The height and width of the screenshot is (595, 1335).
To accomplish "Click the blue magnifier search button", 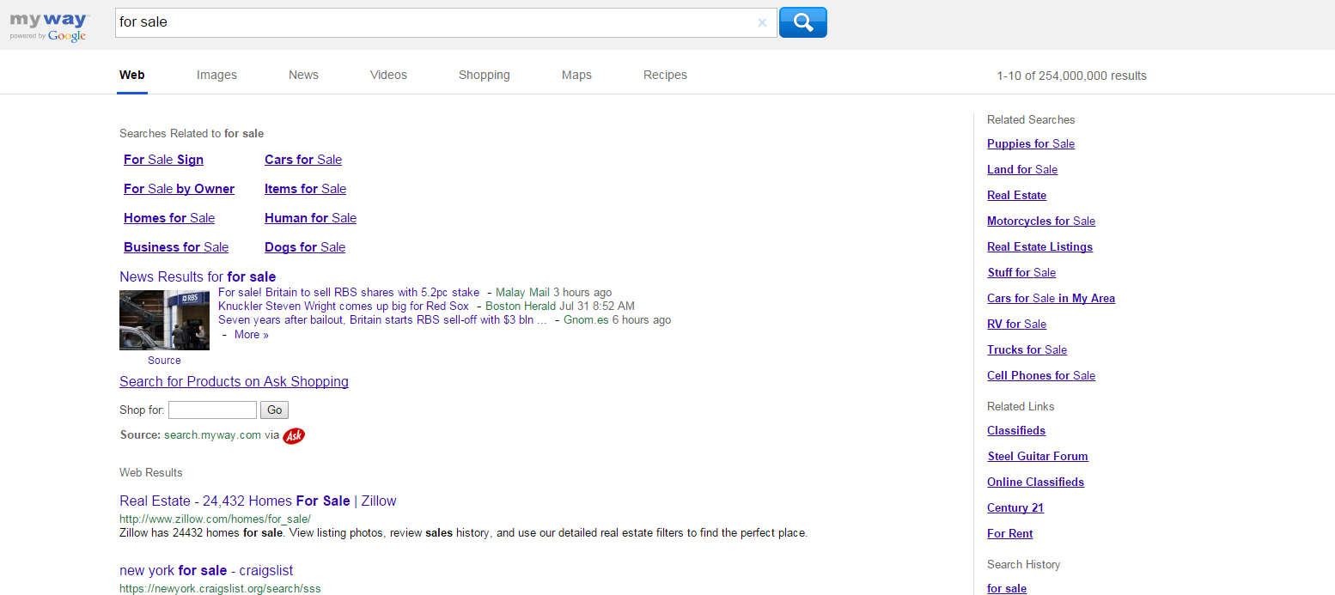I will point(802,22).
